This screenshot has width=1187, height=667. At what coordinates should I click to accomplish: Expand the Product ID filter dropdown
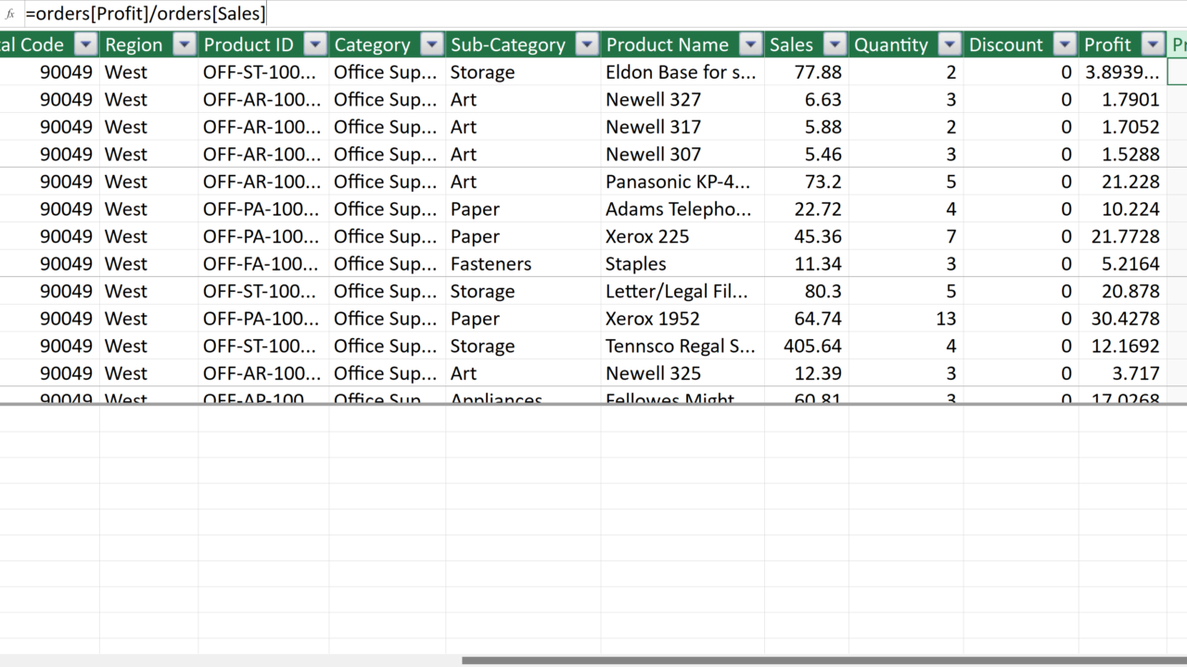click(x=315, y=44)
